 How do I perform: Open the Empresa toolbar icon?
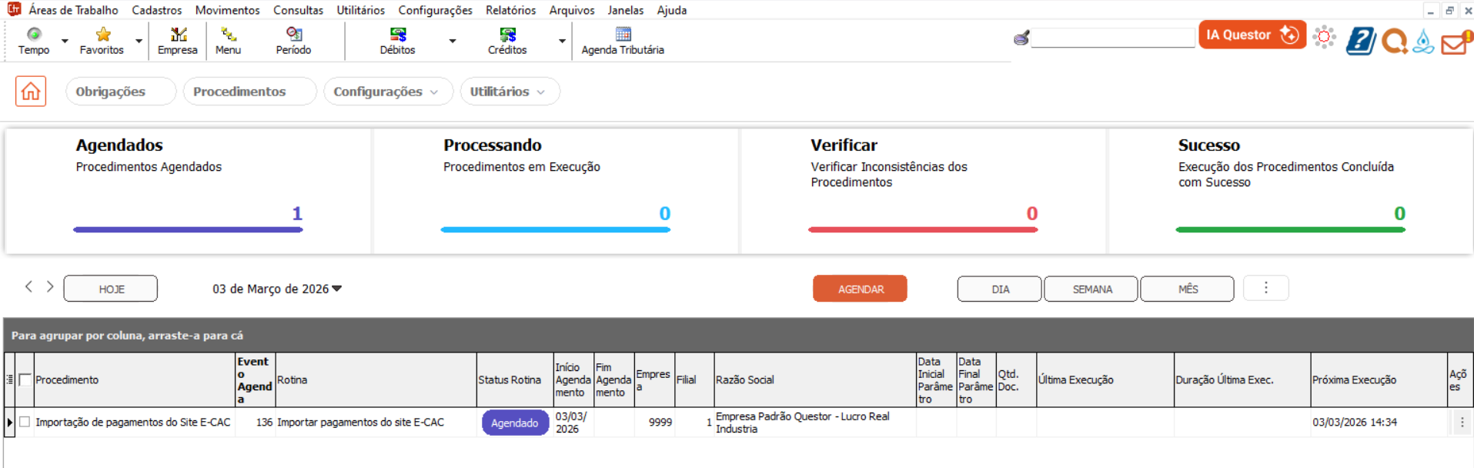178,35
